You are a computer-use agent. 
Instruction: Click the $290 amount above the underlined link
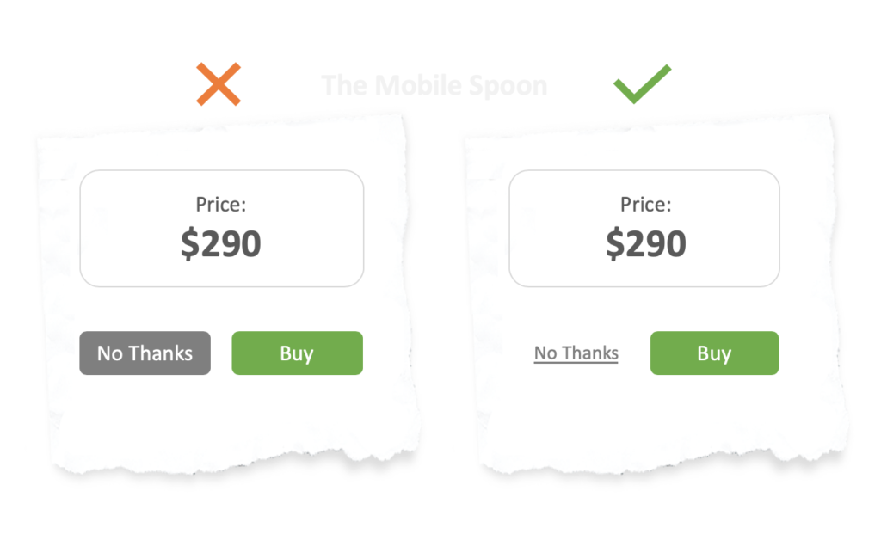click(x=645, y=244)
